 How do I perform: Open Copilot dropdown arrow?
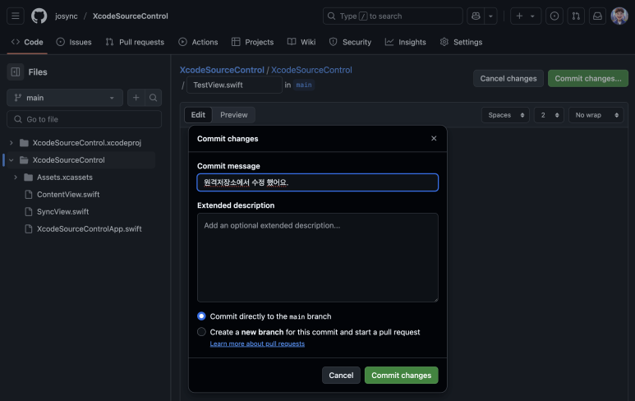pyautogui.click(x=490, y=16)
